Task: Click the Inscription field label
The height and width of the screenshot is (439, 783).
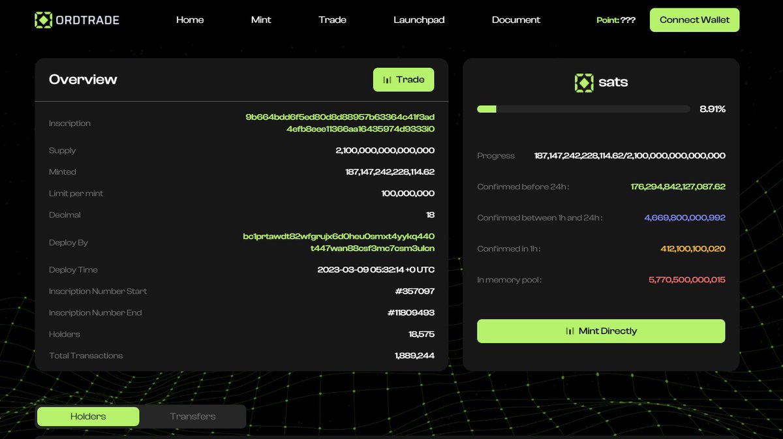Action: click(x=70, y=123)
